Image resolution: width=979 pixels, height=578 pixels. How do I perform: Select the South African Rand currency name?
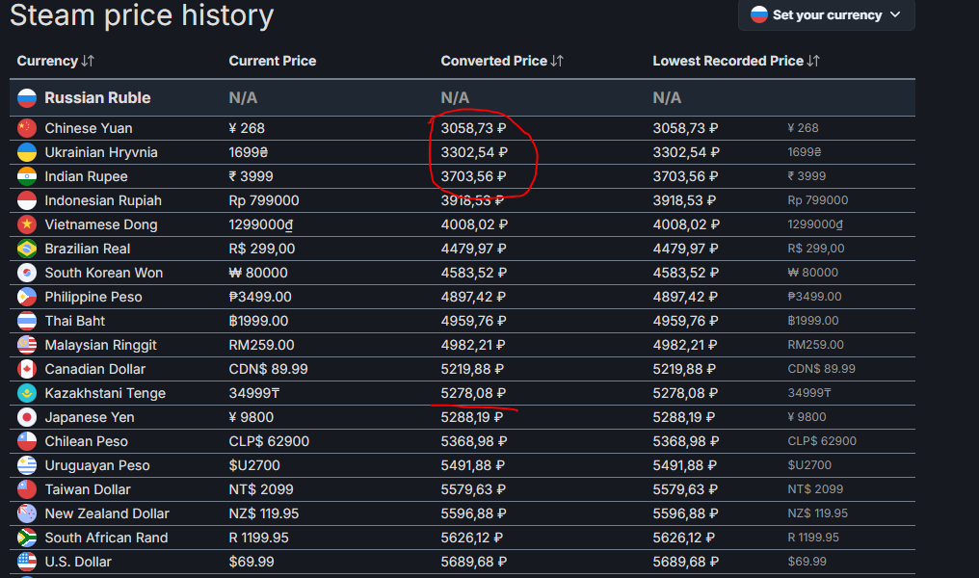106,538
